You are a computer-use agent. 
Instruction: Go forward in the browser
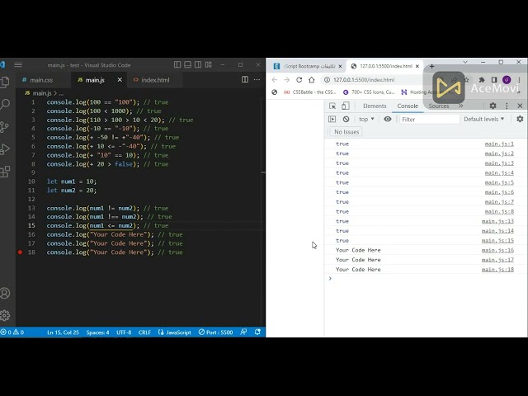[x=286, y=80]
